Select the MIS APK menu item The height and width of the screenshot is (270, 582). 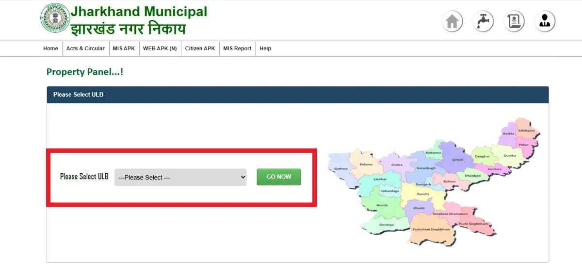click(124, 48)
